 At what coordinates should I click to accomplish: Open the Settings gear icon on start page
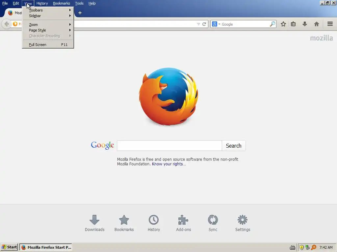(243, 220)
